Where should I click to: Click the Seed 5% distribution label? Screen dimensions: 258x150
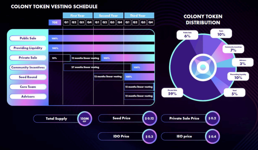coord(235,93)
